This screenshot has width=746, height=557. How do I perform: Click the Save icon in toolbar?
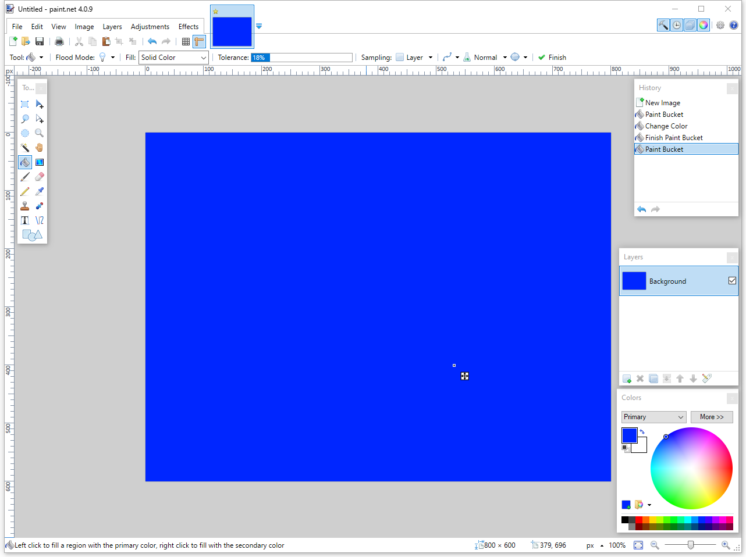click(40, 41)
